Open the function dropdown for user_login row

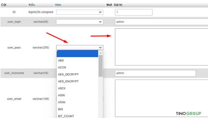click(x=80, y=22)
